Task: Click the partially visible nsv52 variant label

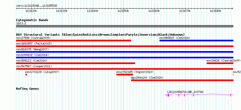Action: click(x=237, y=72)
